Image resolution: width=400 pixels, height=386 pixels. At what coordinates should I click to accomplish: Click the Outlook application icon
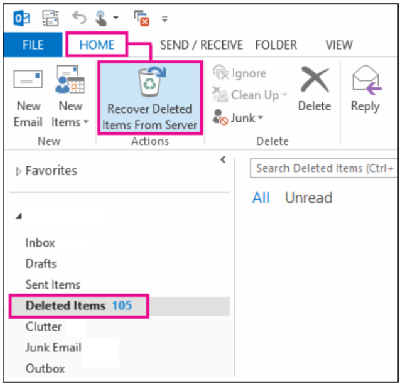tap(21, 18)
